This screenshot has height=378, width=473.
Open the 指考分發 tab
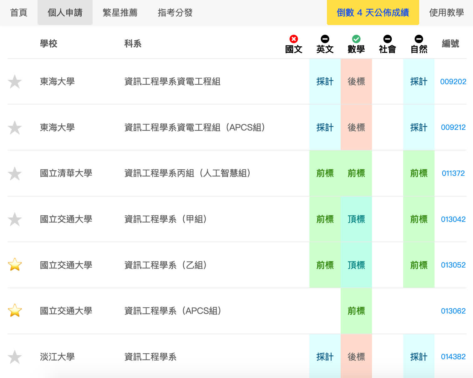175,13
